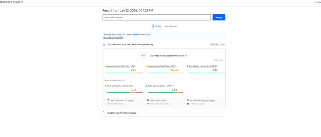Click the real users experience icon
Viewport: 321px width, 137px height.
coord(104,45)
